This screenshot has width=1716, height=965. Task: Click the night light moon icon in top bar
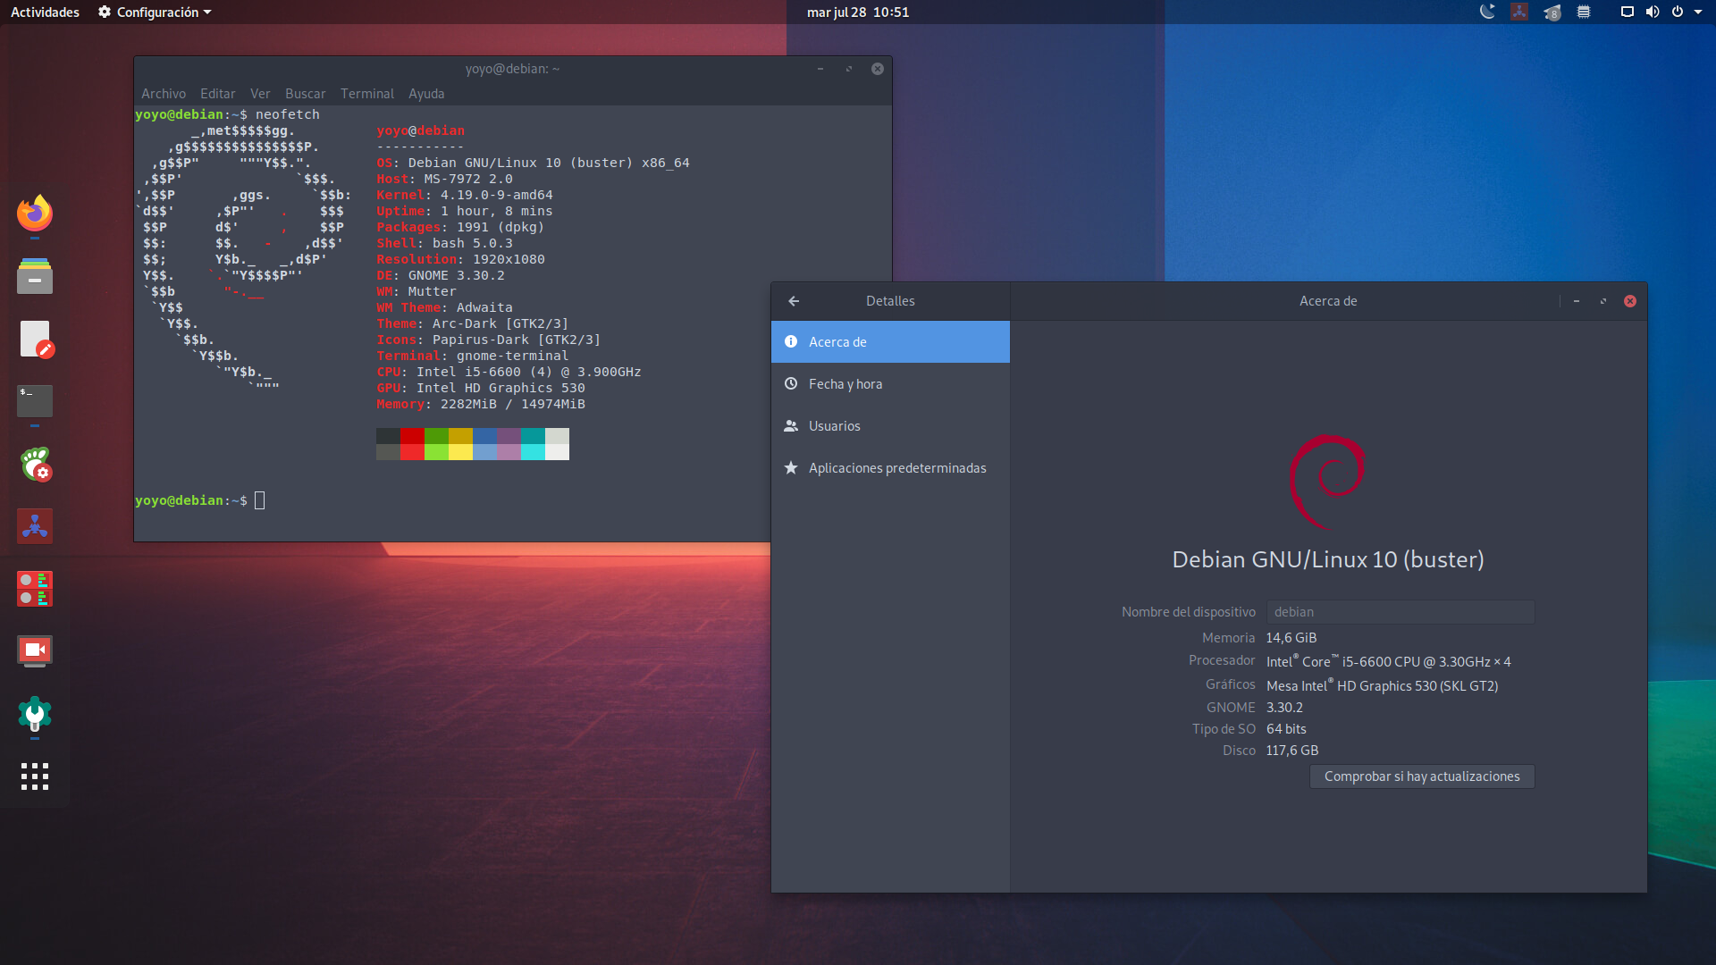(x=1486, y=12)
